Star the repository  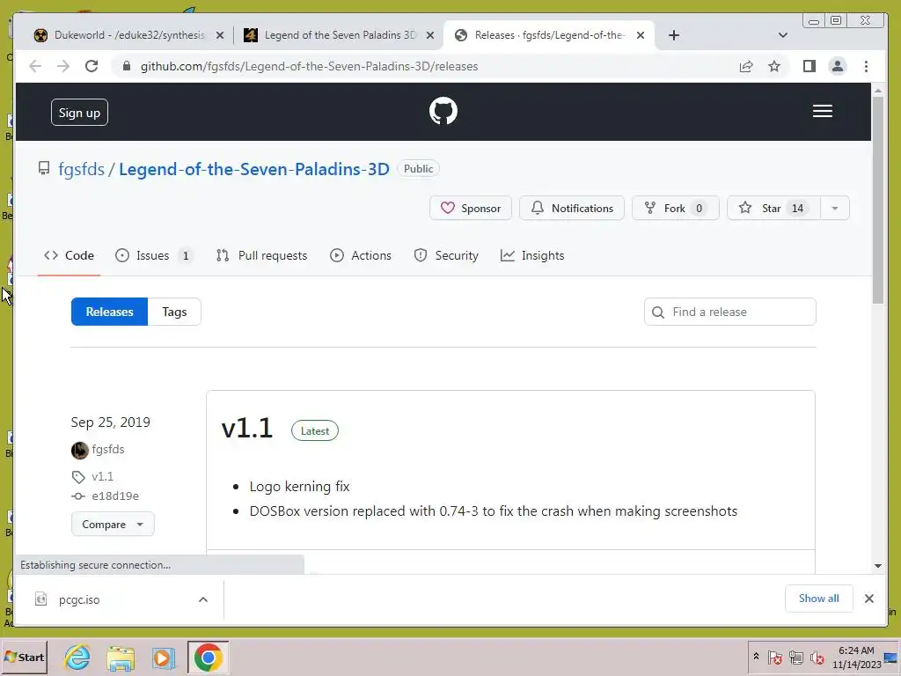pos(774,208)
